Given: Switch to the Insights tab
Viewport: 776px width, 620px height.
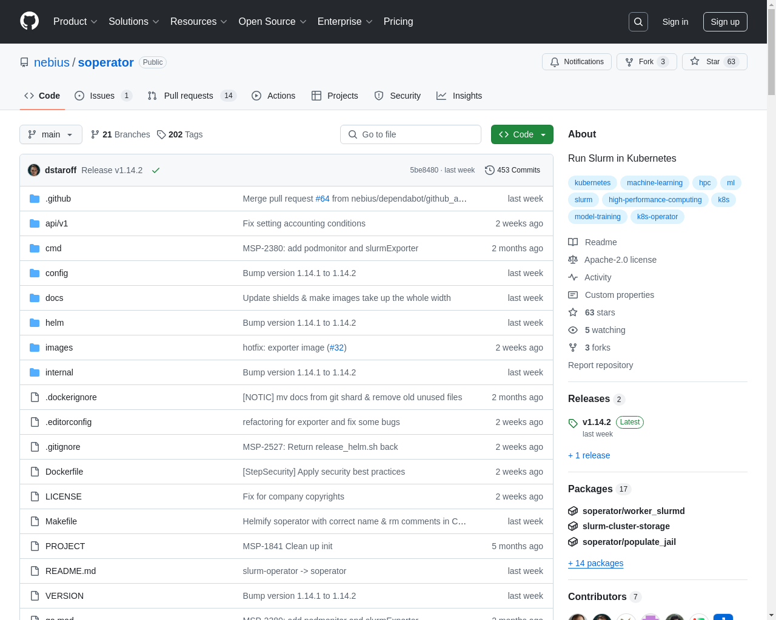Looking at the screenshot, I should pyautogui.click(x=460, y=96).
